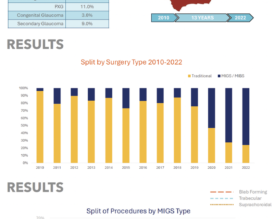This screenshot has height=219, width=274.
Task: Click the 2021 bar's navy segment
Action: pyautogui.click(x=228, y=115)
